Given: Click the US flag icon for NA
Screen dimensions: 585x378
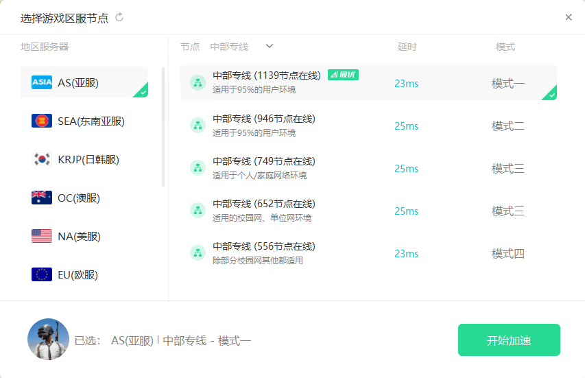Looking at the screenshot, I should point(42,236).
